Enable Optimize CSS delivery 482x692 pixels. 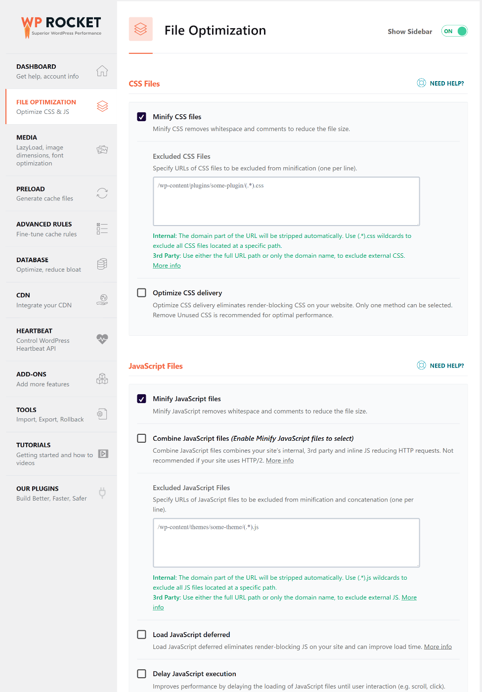141,293
